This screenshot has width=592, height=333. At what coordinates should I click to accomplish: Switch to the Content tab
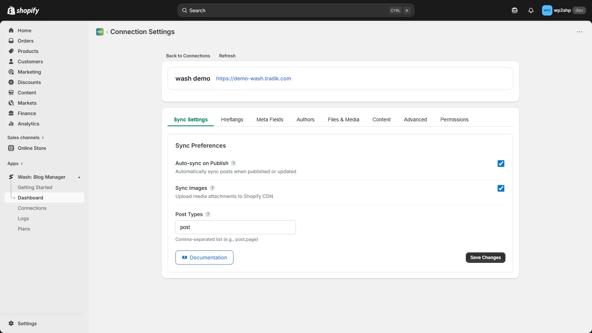coord(381,120)
